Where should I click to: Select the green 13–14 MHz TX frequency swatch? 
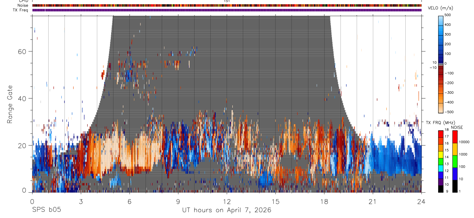tap(440, 161)
